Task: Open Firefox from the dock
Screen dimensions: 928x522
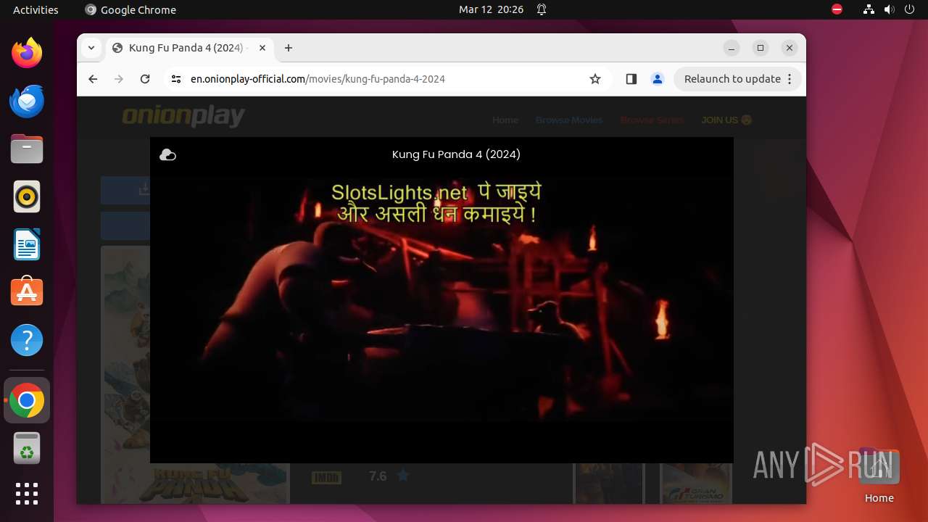Action: coord(27,53)
